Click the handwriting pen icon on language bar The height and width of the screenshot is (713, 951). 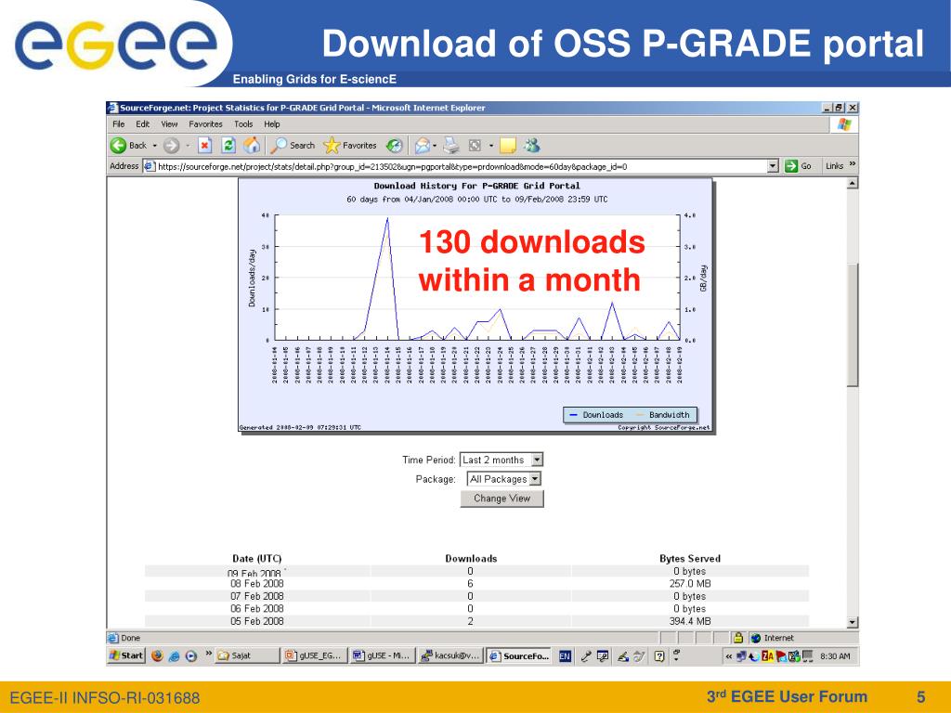623,656
